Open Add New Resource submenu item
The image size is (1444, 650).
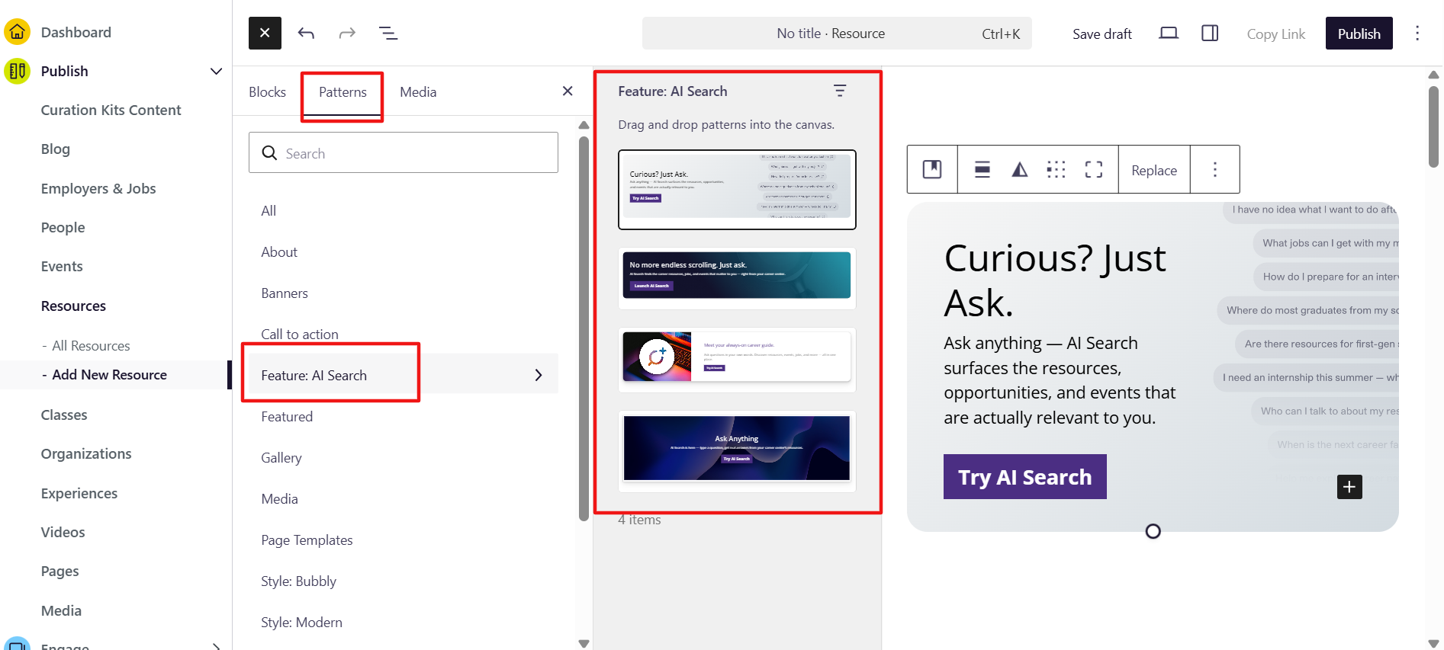tap(109, 374)
